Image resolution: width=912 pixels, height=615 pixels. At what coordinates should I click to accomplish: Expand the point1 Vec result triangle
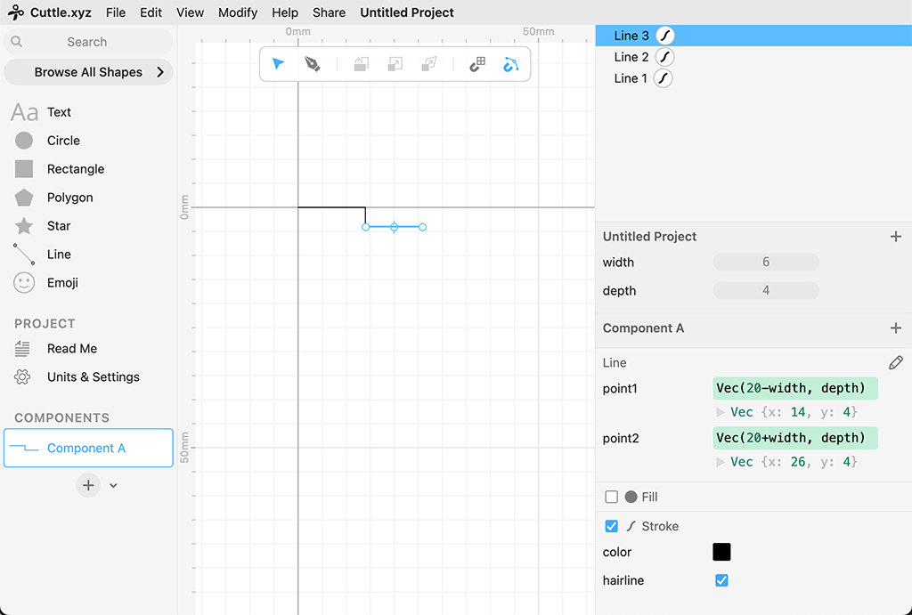coord(721,412)
